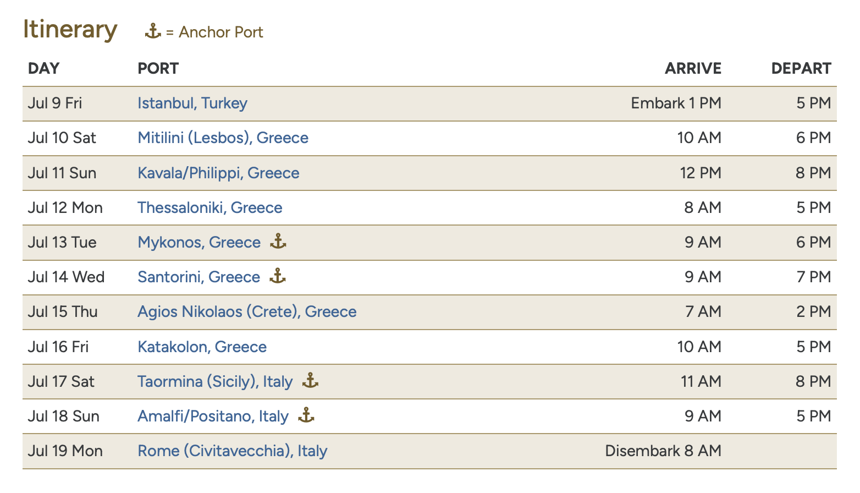Open the Rome (Civitavecchia), Italy link
860x493 pixels.
pos(233,451)
